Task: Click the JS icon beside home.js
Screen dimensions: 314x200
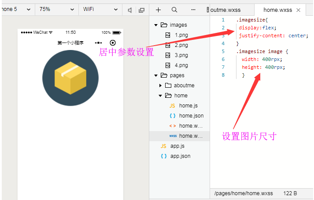Action: (x=172, y=106)
